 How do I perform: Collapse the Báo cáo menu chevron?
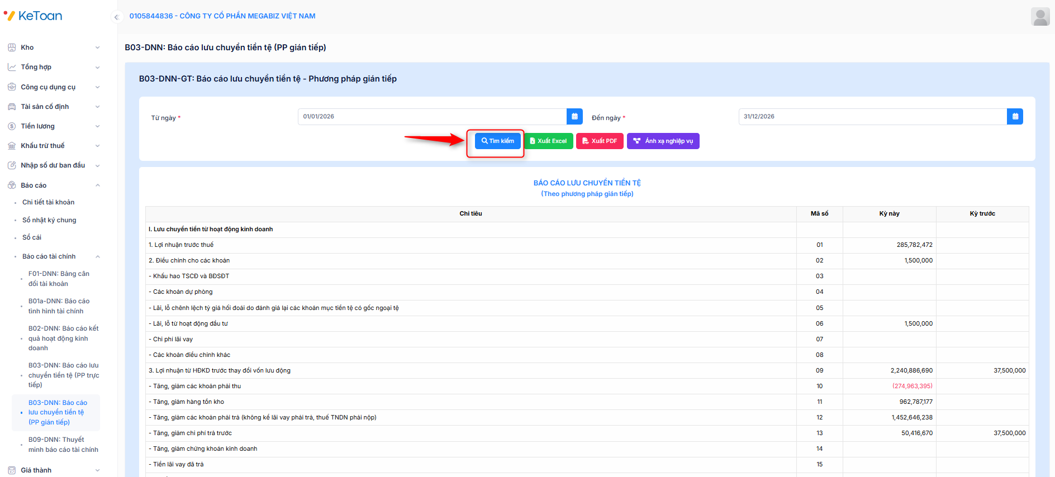click(98, 185)
